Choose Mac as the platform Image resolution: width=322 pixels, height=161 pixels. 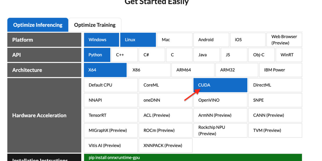coord(174,40)
